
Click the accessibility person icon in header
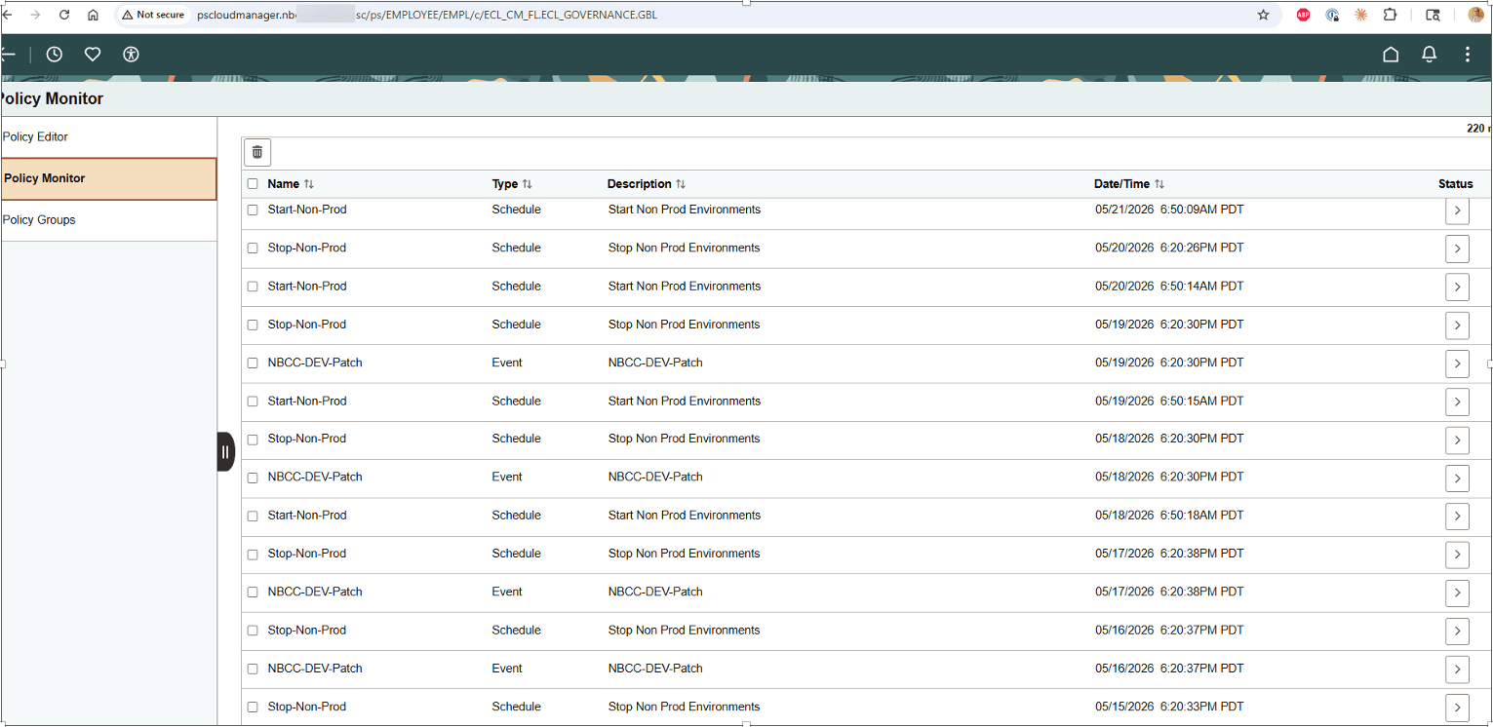point(132,55)
